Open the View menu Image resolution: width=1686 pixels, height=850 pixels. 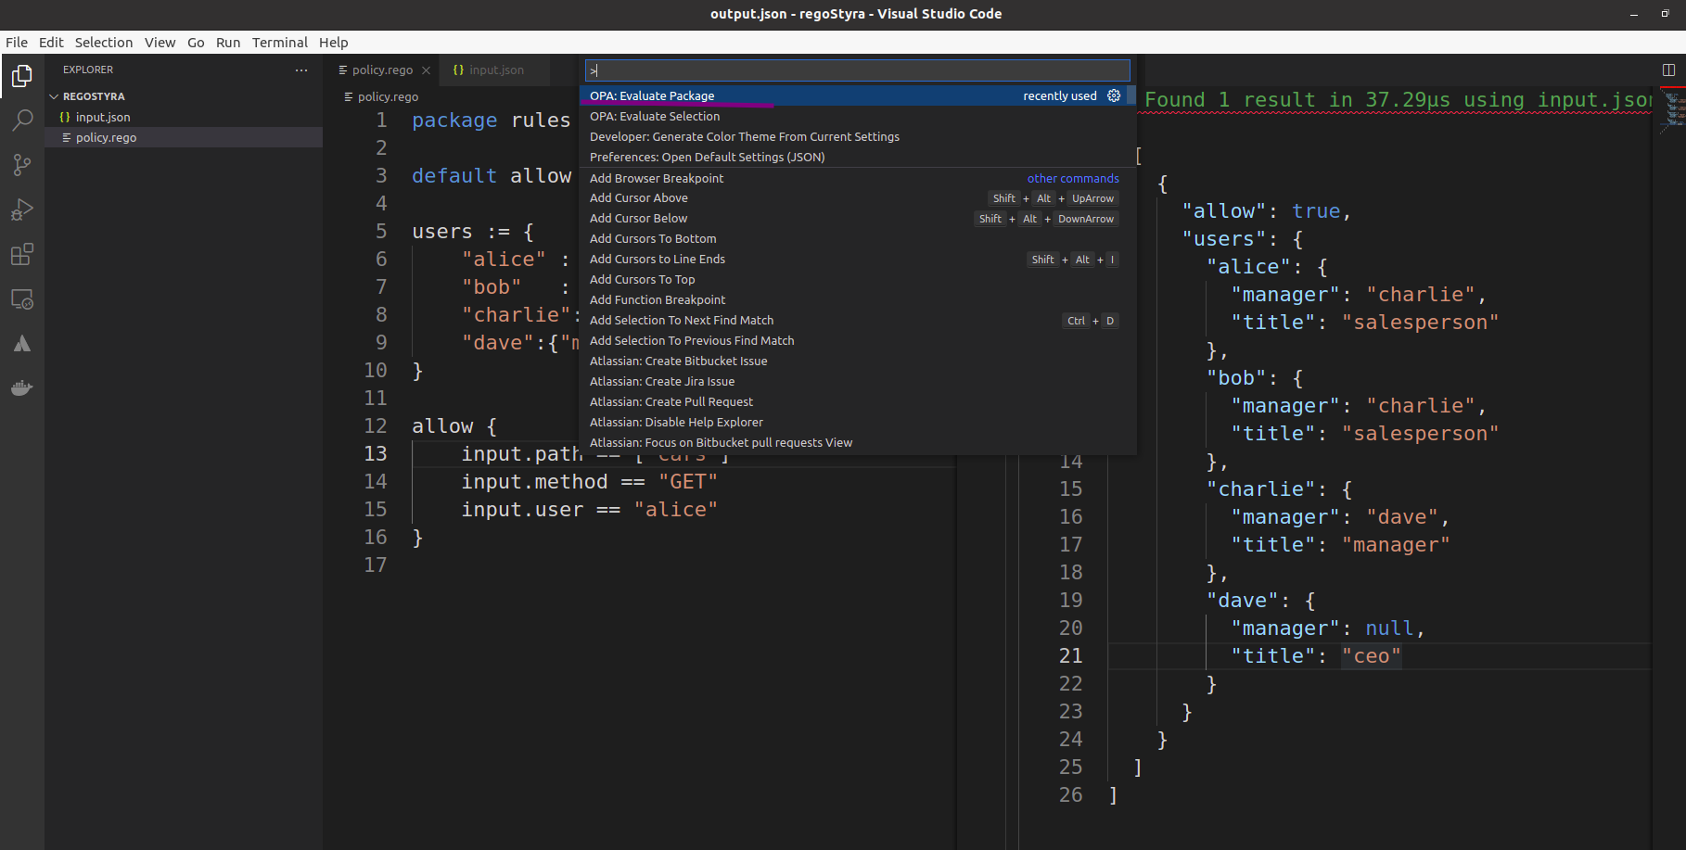[160, 43]
